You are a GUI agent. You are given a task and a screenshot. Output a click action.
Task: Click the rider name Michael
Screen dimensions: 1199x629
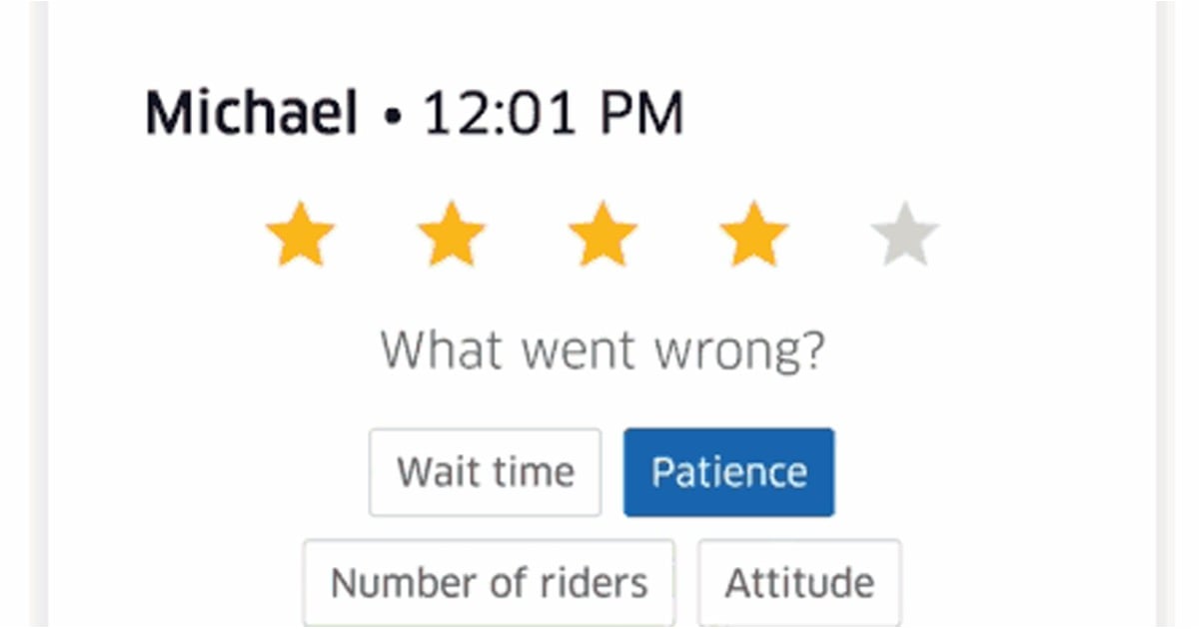pyautogui.click(x=251, y=113)
